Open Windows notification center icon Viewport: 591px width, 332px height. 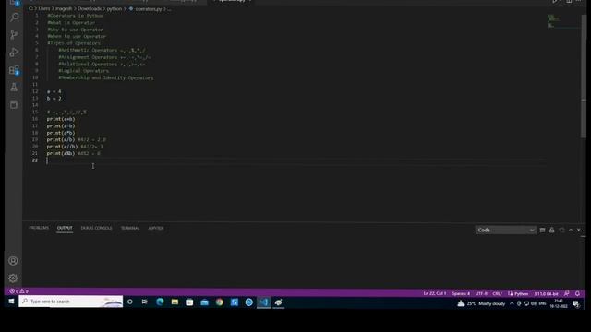(x=575, y=303)
